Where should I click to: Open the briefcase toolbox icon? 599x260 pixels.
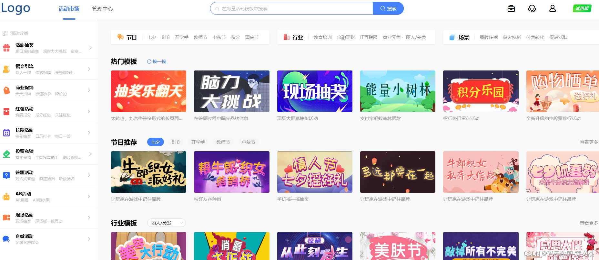click(511, 9)
